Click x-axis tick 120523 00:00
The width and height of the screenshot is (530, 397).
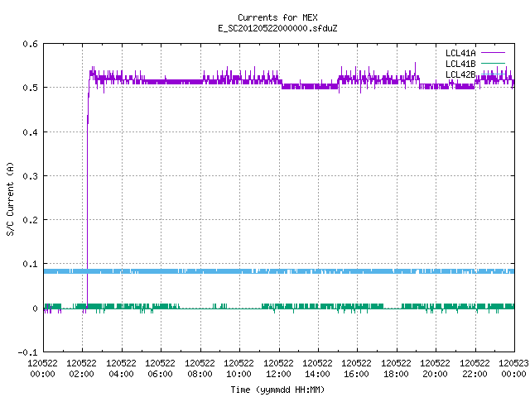pos(513,368)
